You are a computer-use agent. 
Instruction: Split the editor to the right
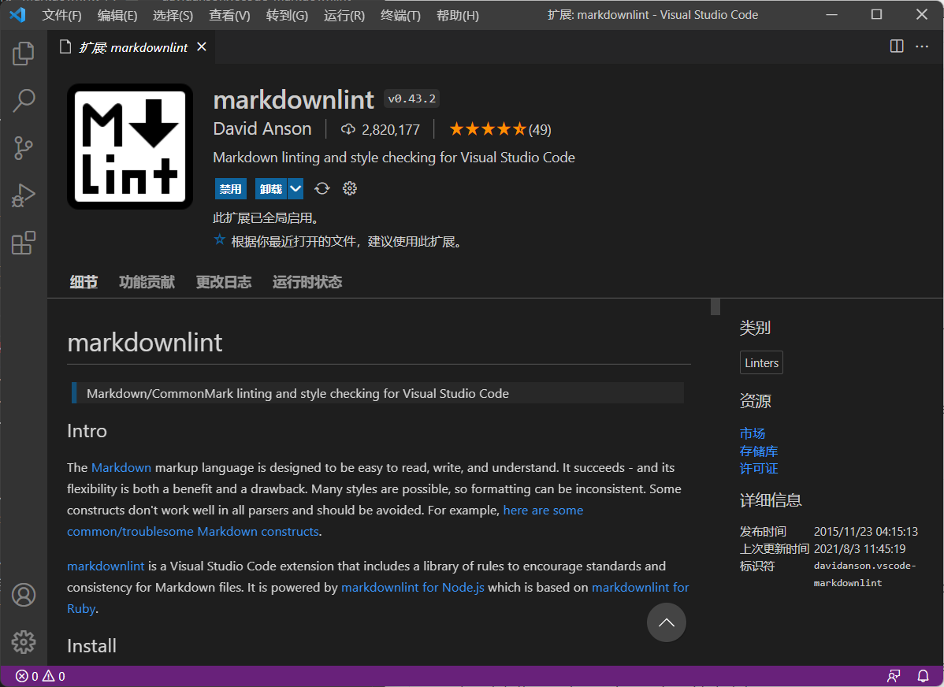(x=897, y=46)
